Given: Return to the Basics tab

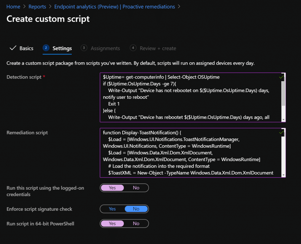Looking at the screenshot, I should click(26, 48).
